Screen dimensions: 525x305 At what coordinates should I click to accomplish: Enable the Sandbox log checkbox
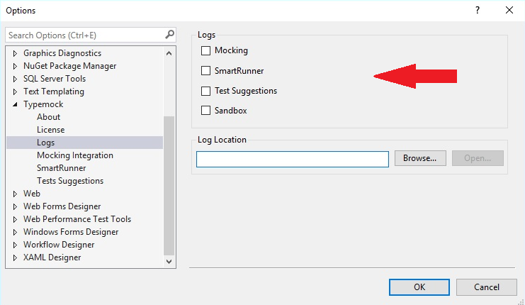[x=206, y=111]
